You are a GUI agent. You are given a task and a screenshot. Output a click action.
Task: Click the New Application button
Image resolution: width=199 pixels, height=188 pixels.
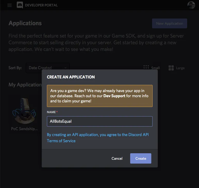pos(169,23)
